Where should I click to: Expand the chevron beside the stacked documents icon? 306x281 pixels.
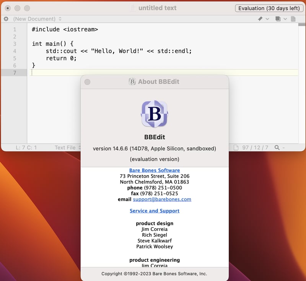(x=285, y=19)
